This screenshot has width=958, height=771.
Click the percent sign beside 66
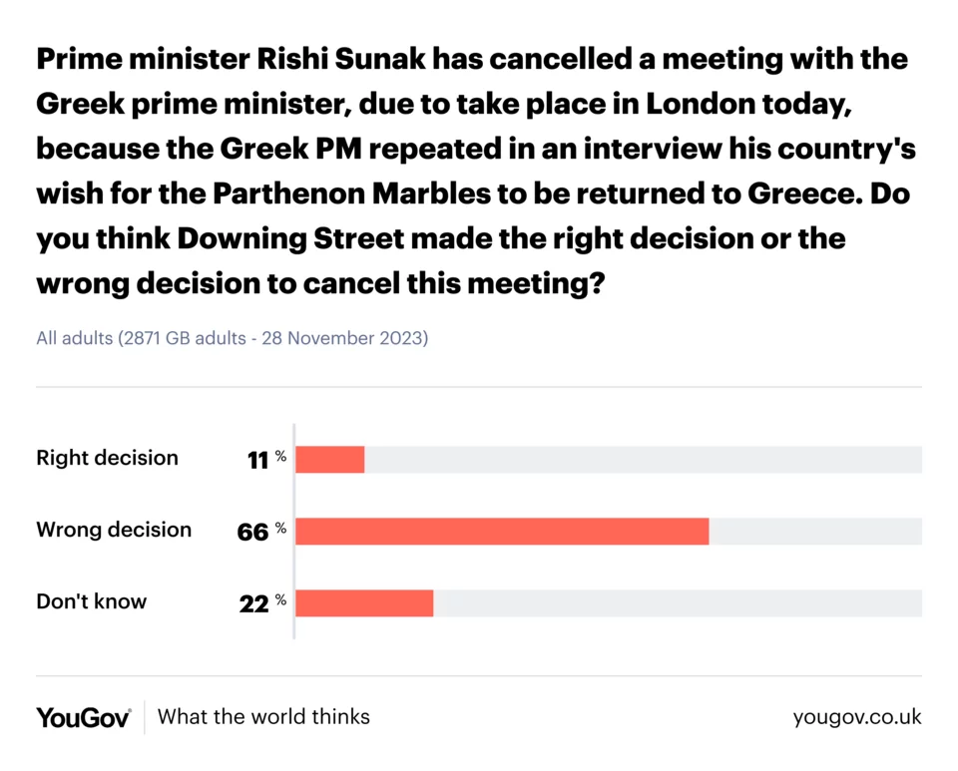[281, 529]
